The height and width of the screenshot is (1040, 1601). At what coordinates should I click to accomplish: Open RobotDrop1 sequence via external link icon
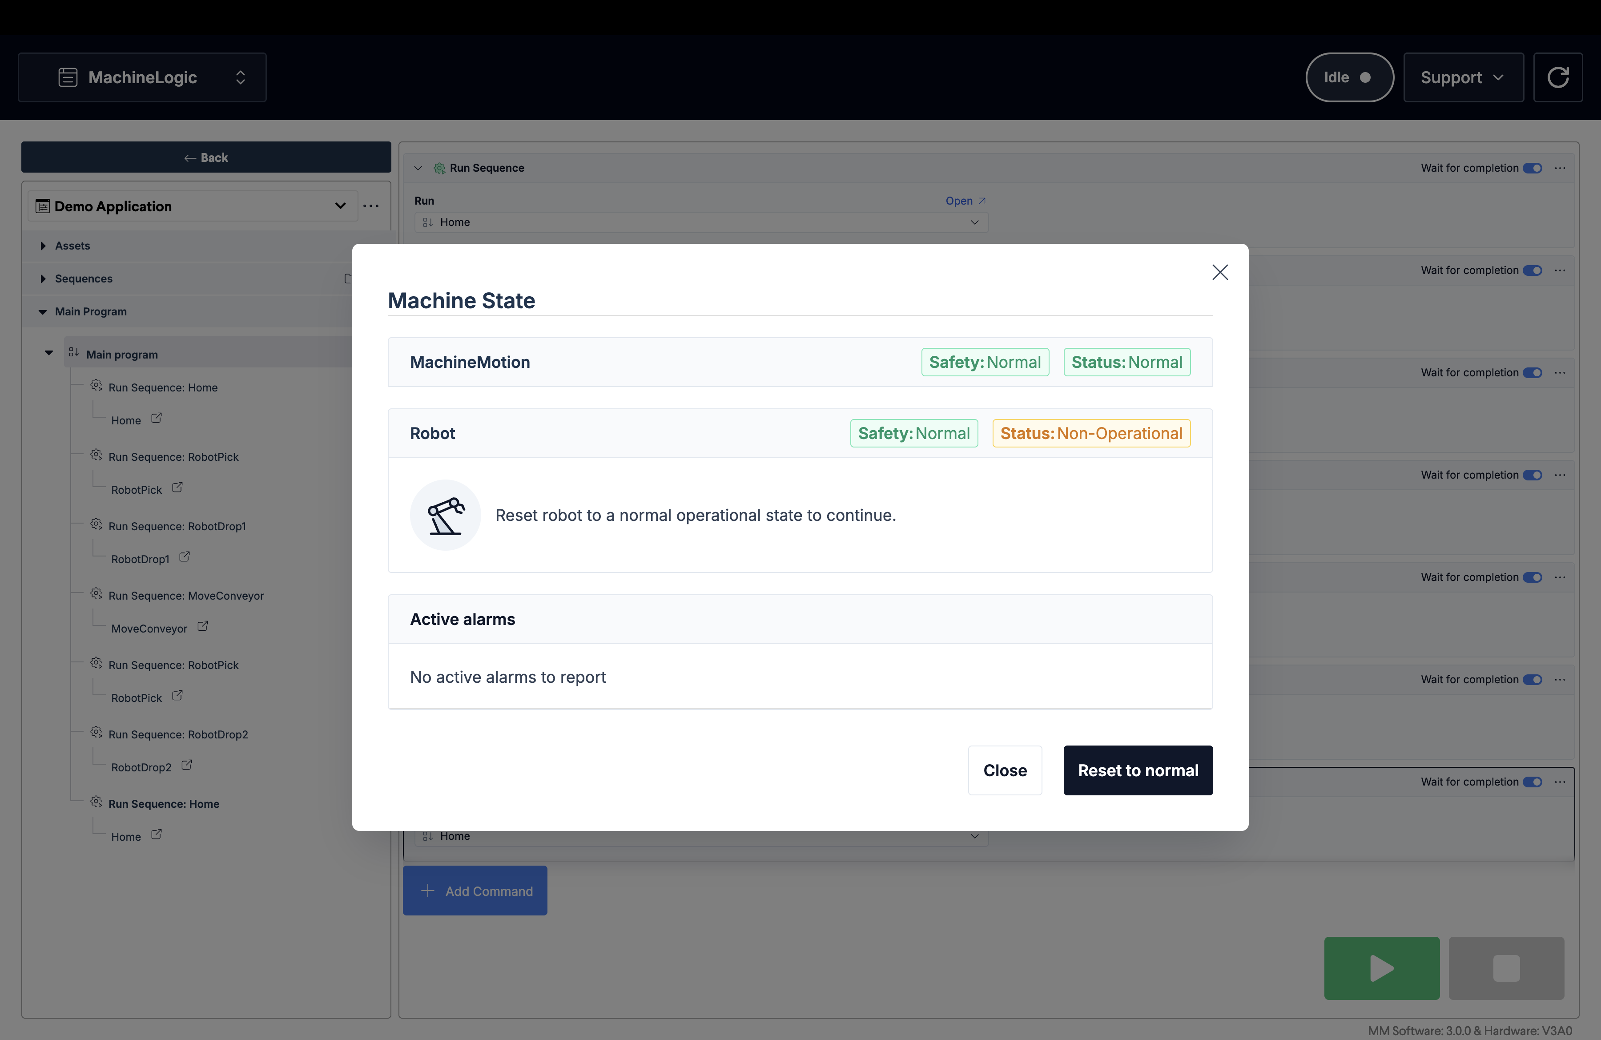tap(184, 557)
